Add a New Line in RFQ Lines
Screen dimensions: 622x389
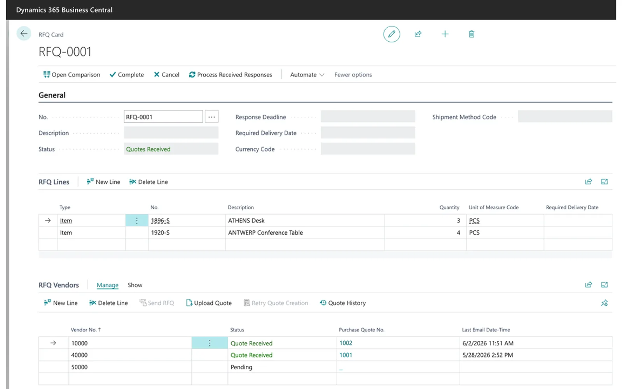[103, 182]
